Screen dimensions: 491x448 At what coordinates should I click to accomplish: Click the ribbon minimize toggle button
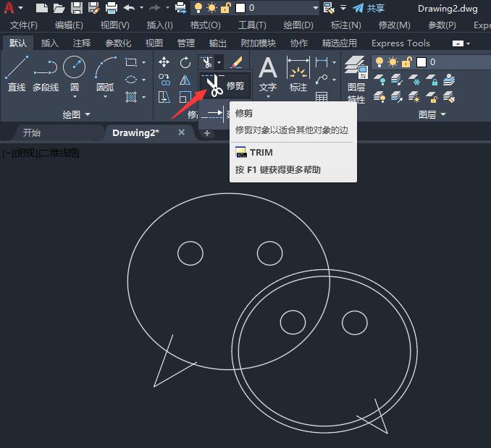coord(458,43)
